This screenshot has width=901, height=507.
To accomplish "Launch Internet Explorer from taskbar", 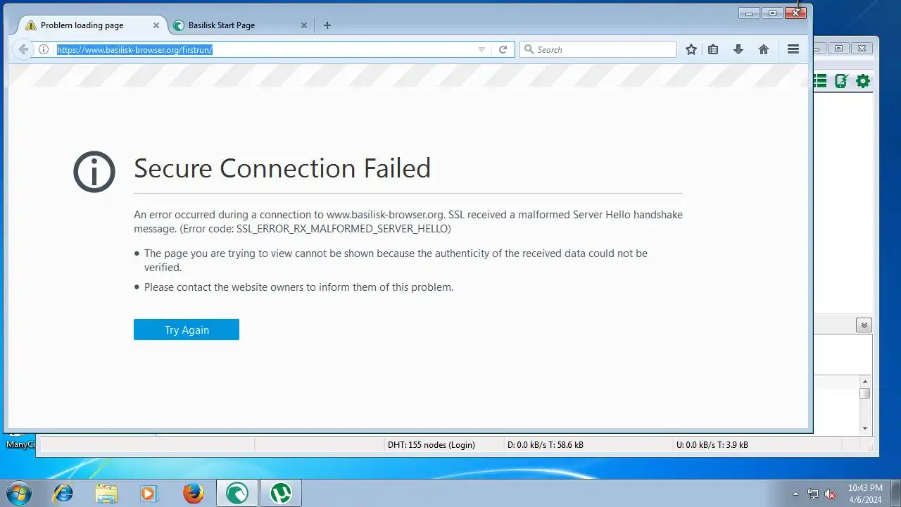I will [63, 493].
